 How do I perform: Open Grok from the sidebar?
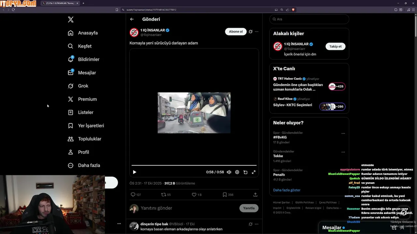[x=78, y=86]
